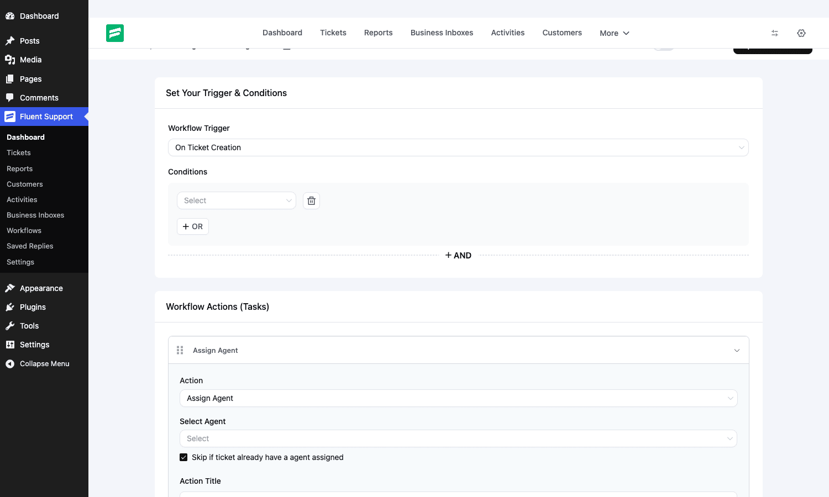Click the Appearance brush icon
829x497 pixels.
coord(10,288)
